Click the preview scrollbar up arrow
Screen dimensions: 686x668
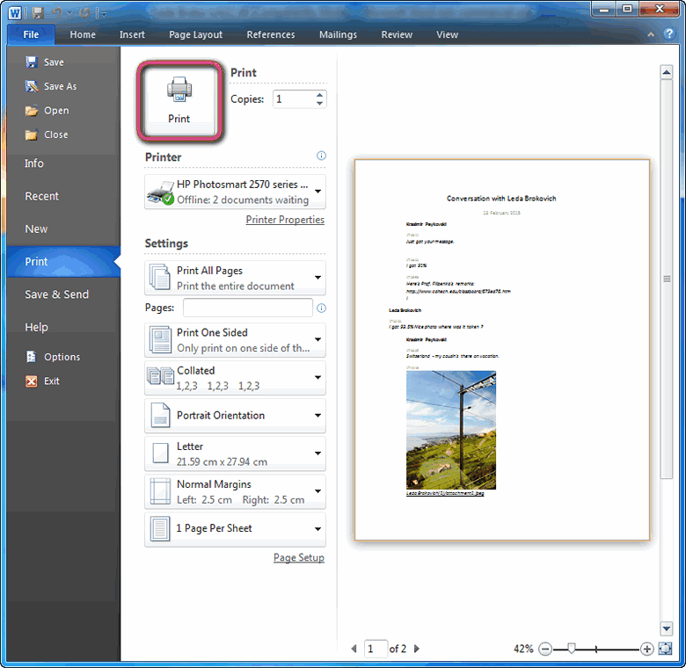pos(667,72)
